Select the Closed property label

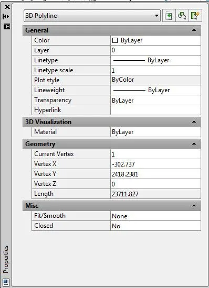[x=44, y=226]
